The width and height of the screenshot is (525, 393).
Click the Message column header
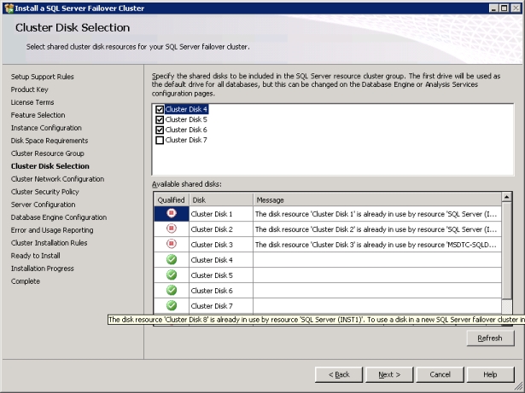tap(377, 200)
